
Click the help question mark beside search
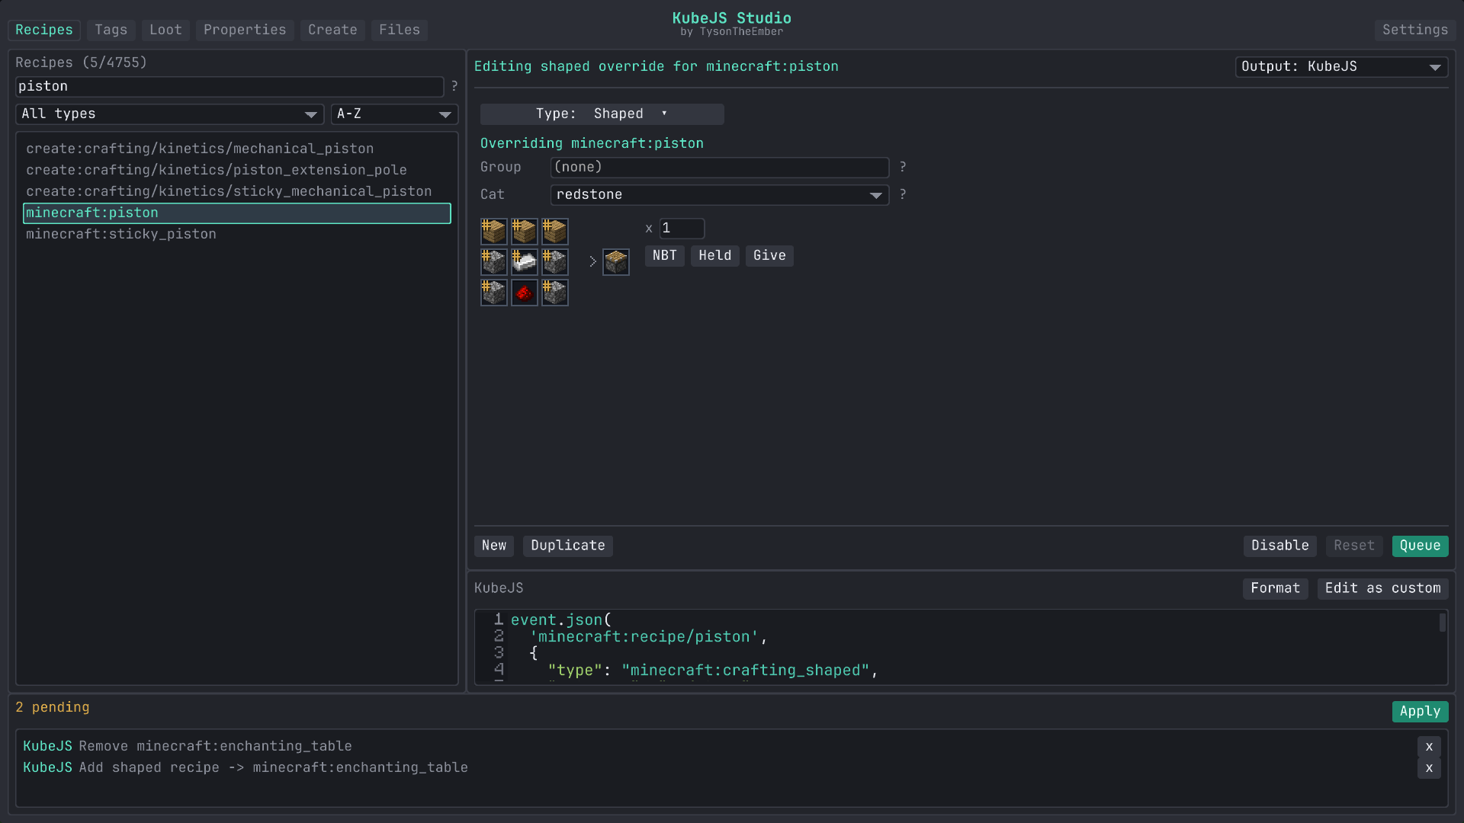tap(454, 86)
